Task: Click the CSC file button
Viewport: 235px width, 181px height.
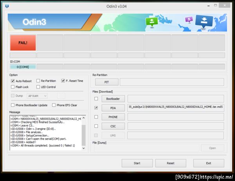Action: (113, 126)
